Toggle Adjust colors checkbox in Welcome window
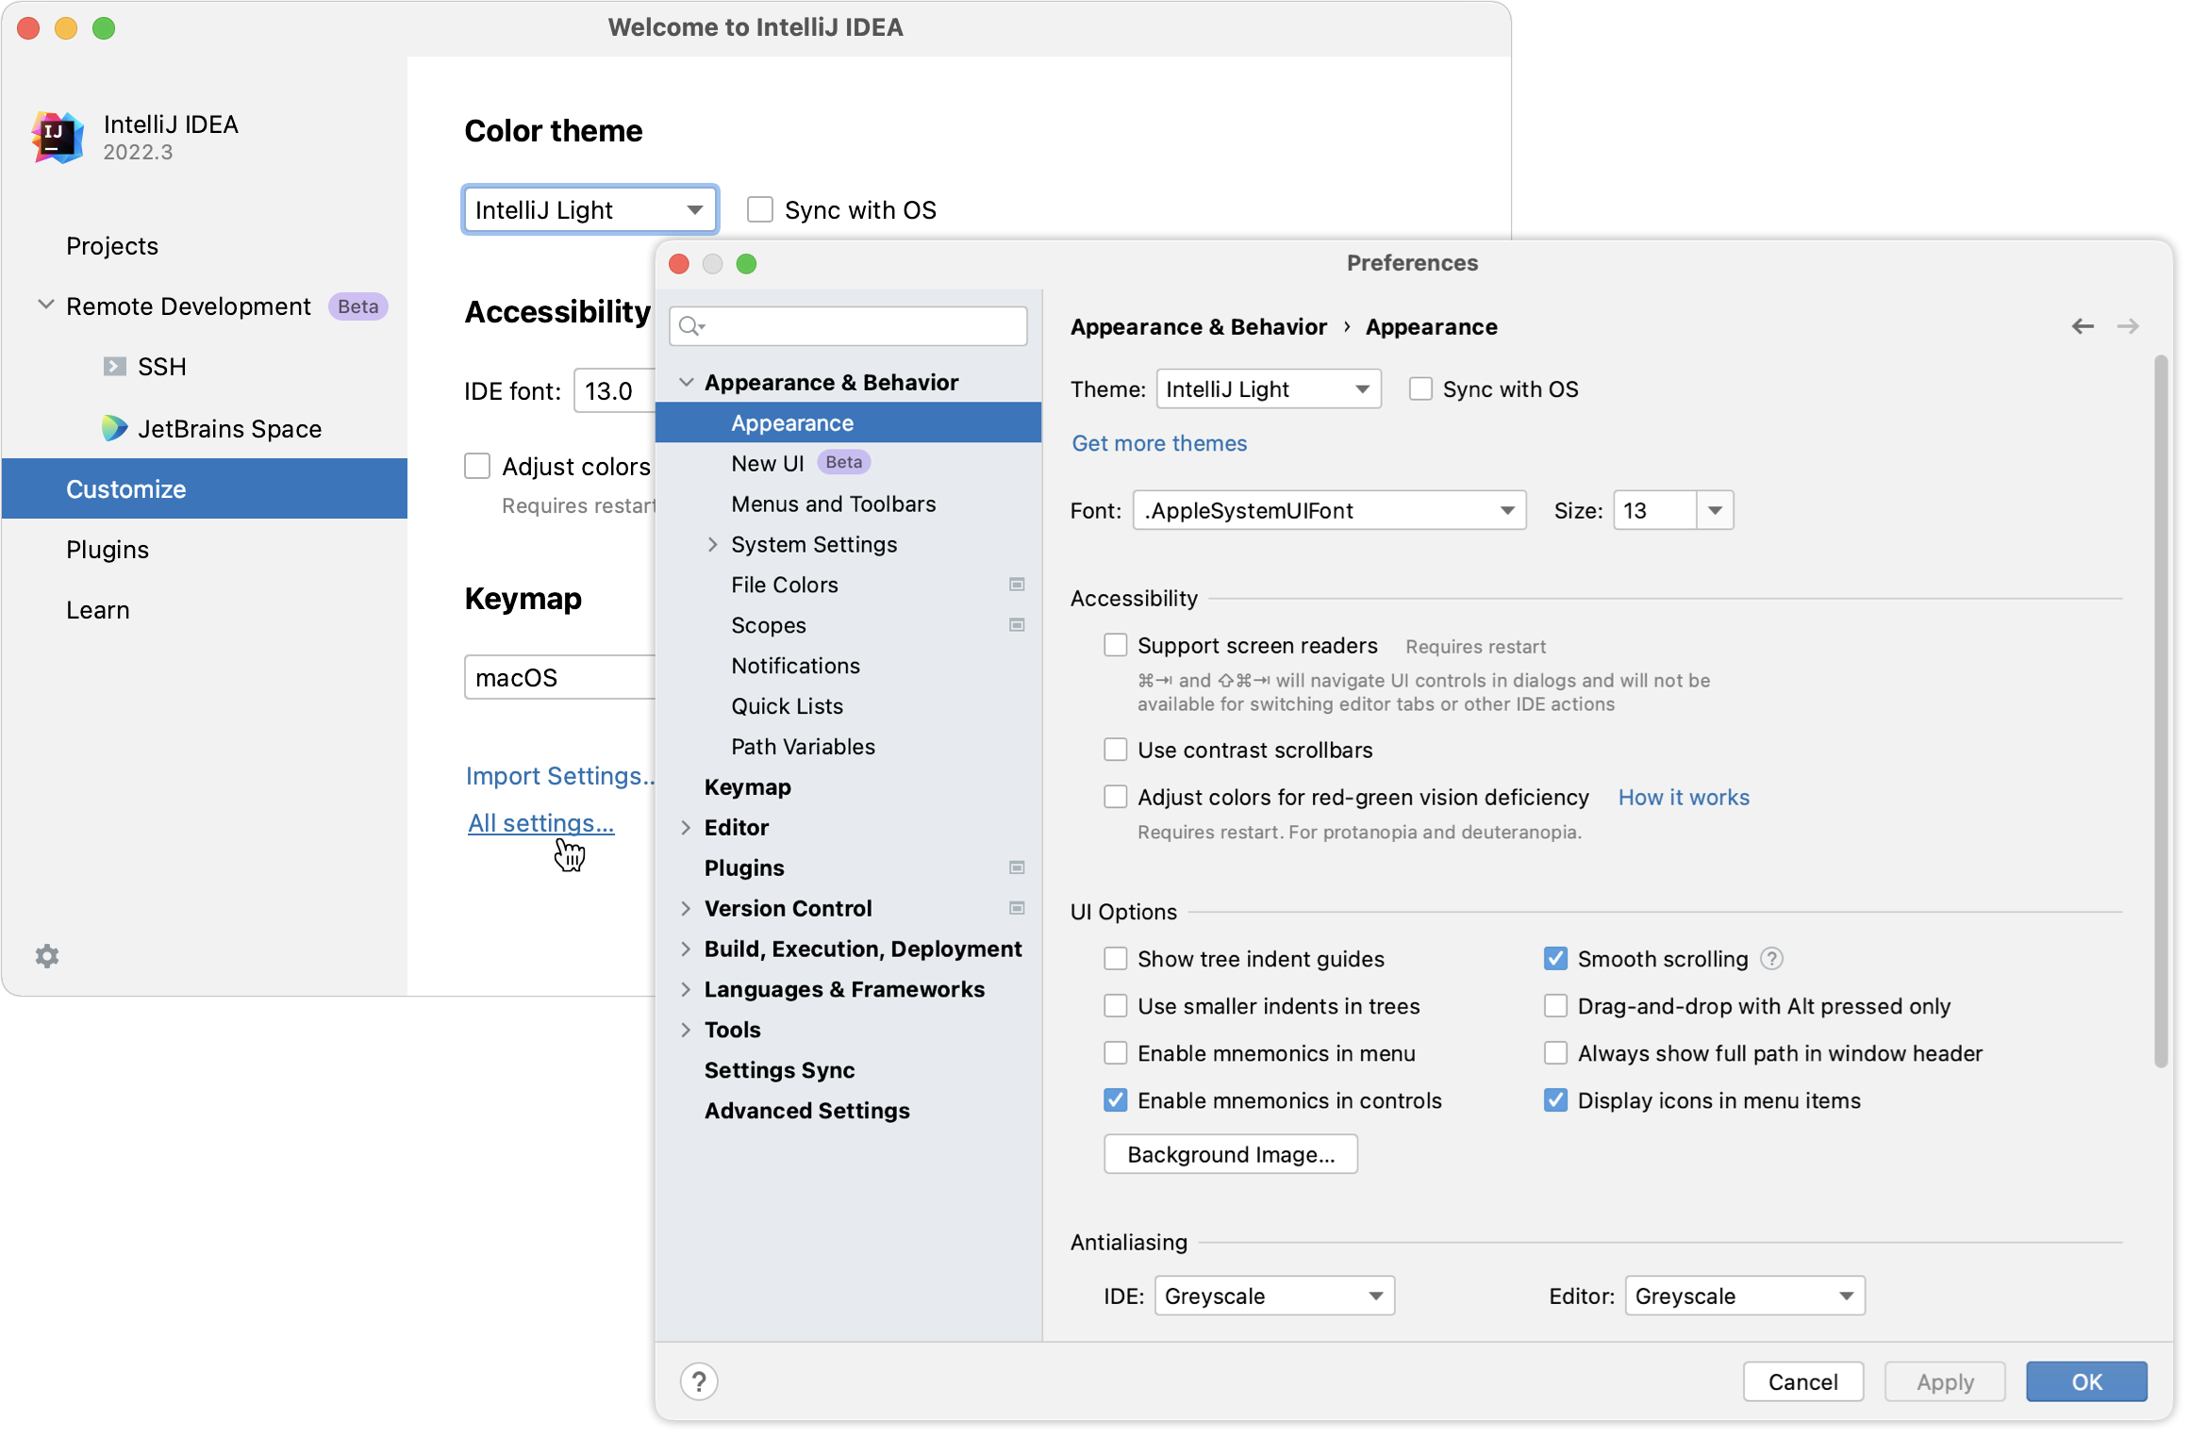Screen dimensions: 2192x1437 coord(477,466)
